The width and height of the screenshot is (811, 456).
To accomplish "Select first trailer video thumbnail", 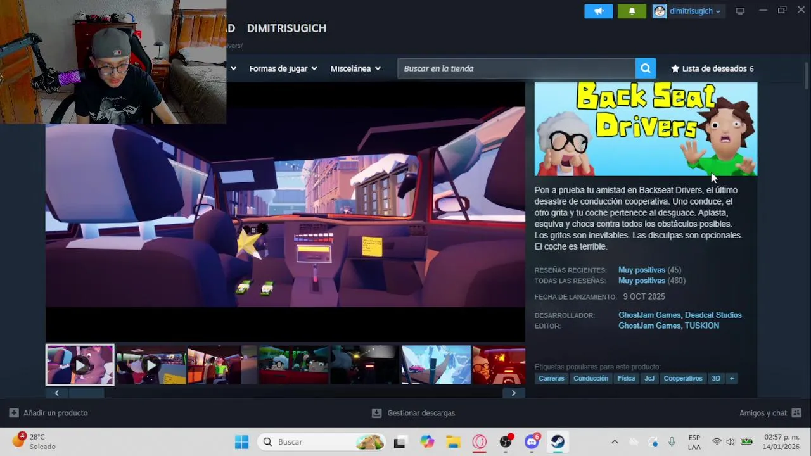I will tap(80, 365).
